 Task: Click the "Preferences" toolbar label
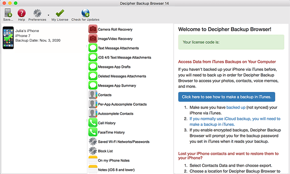(x=37, y=20)
